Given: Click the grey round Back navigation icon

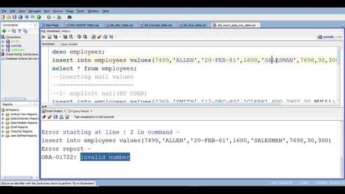Looking at the screenshot, I should (x=49, y=17).
